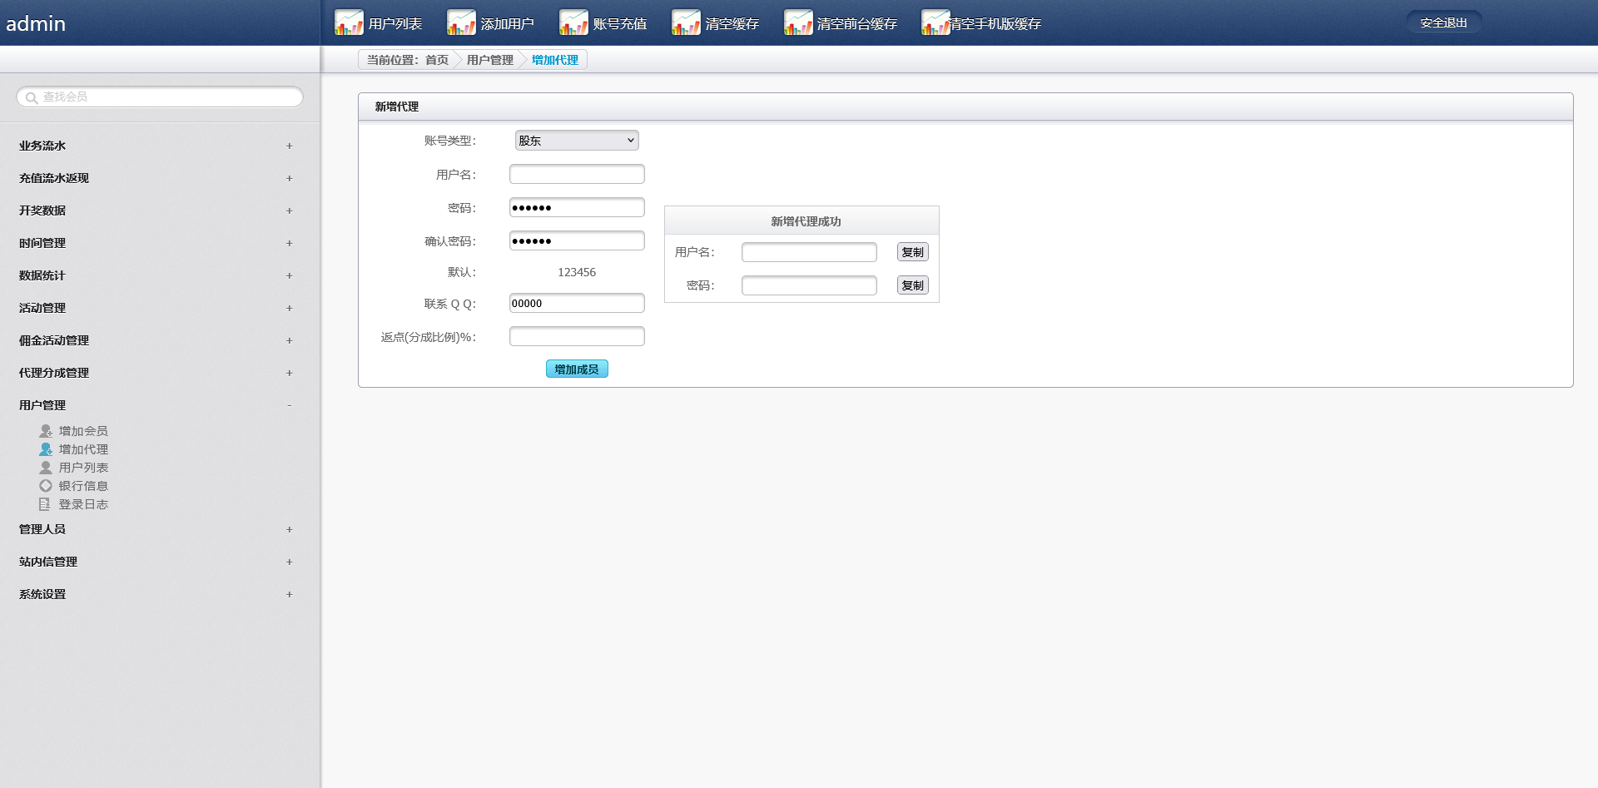1598x788 pixels.
Task: Expand the 业务流水 sidebar section
Action: [x=289, y=146]
